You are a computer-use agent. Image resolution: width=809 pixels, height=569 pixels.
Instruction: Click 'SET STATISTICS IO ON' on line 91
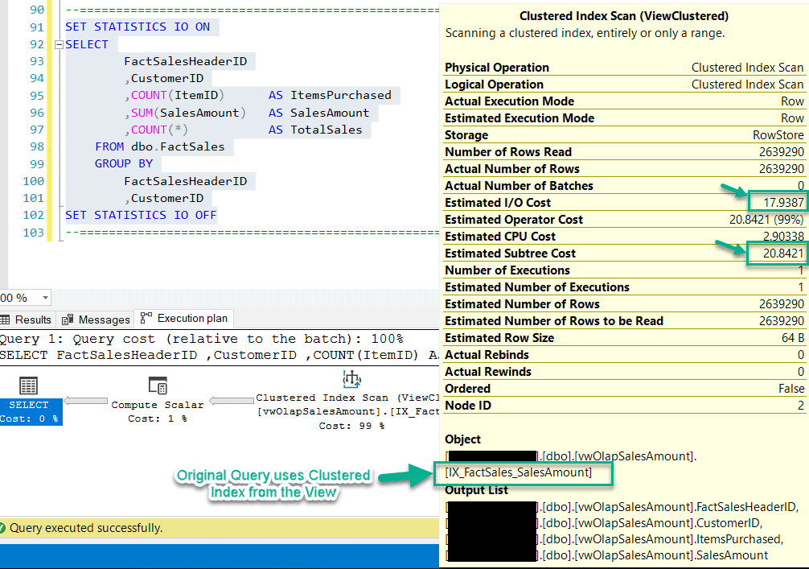coord(138,27)
